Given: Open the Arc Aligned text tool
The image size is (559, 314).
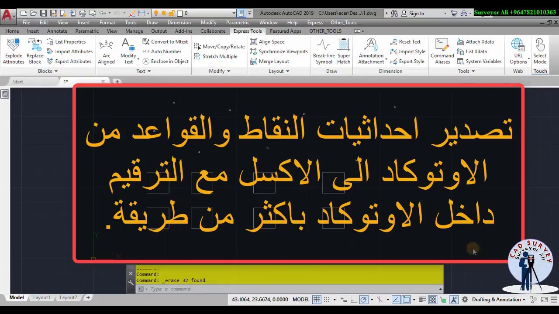Looking at the screenshot, I should point(106,51).
